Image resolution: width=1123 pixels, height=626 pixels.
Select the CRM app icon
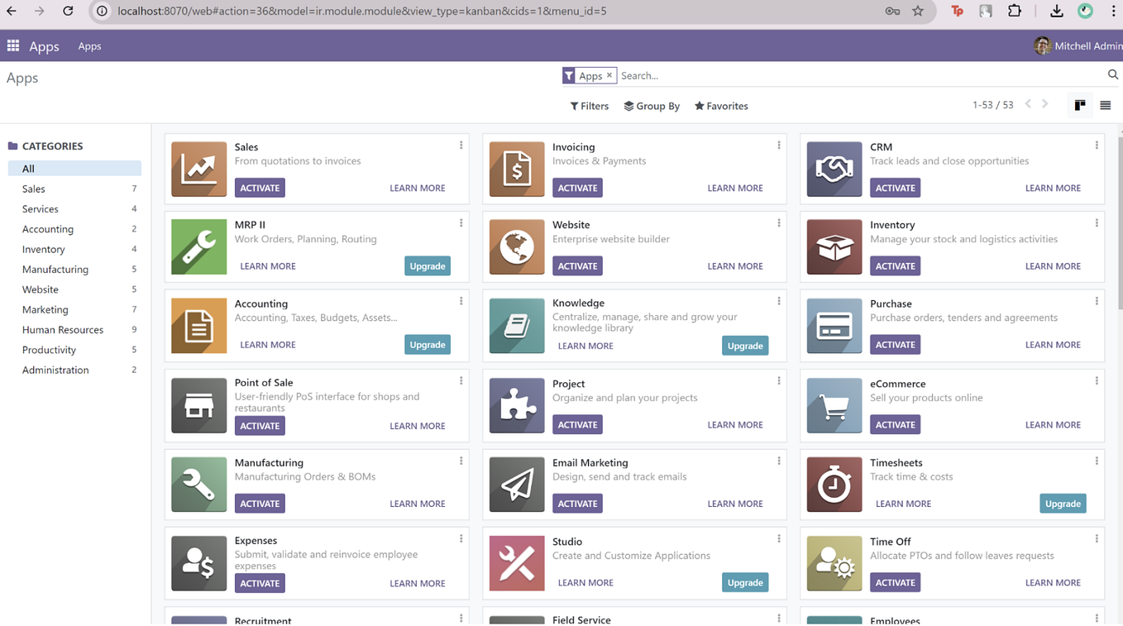pos(834,169)
